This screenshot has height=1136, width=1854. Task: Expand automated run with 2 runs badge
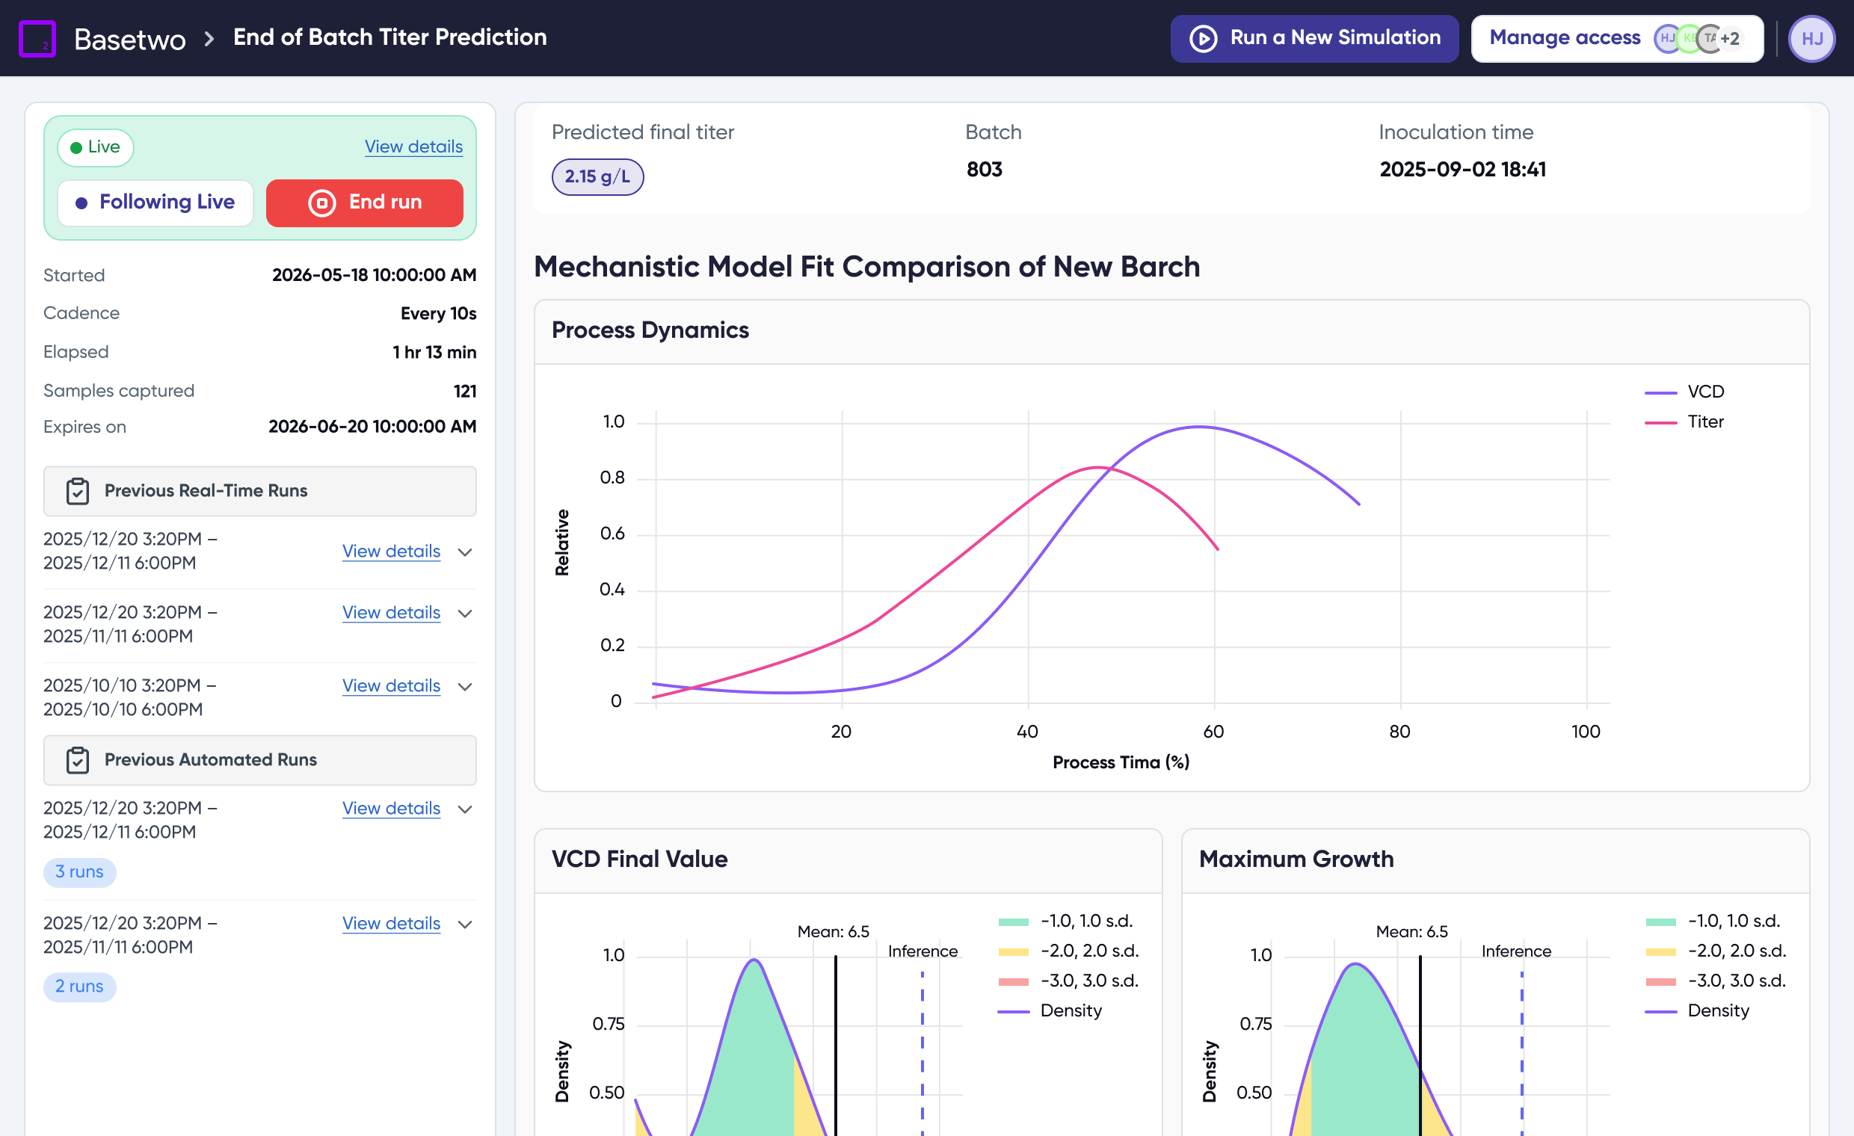[x=466, y=924]
